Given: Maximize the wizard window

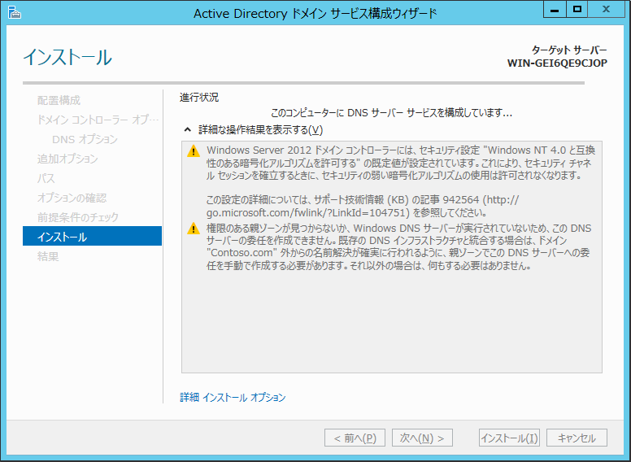Looking at the screenshot, I should (578, 9).
